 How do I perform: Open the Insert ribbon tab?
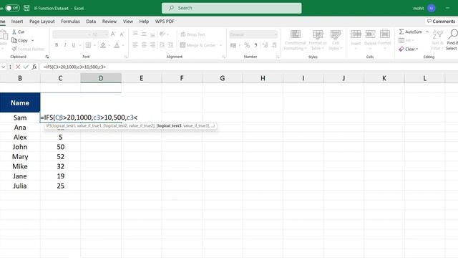coord(17,21)
